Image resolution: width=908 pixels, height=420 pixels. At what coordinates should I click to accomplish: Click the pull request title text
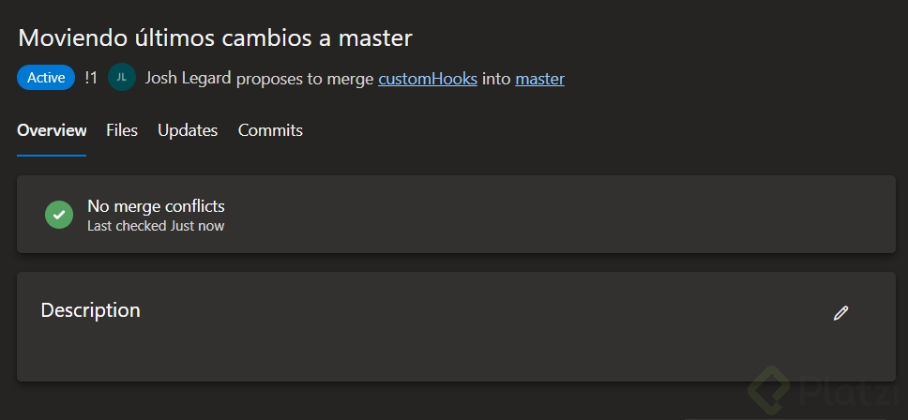(215, 38)
